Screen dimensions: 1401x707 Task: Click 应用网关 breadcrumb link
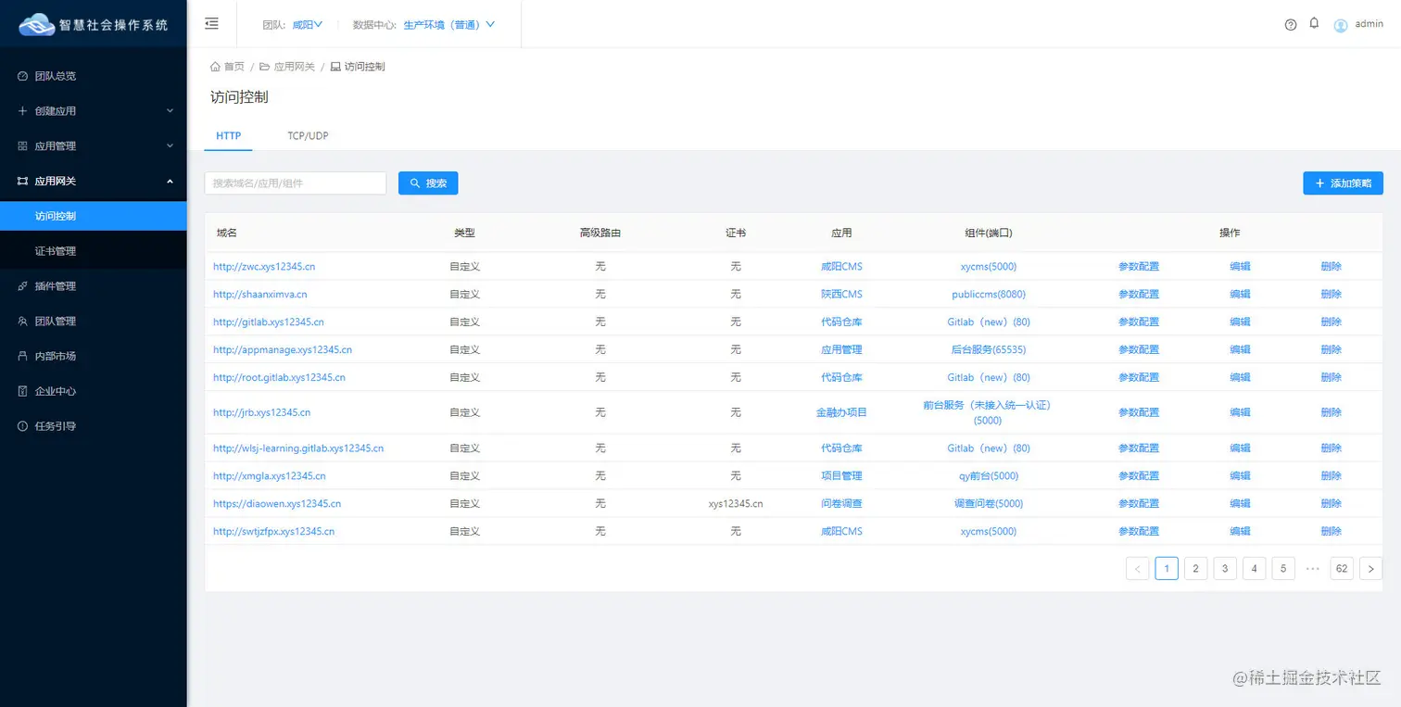295,67
